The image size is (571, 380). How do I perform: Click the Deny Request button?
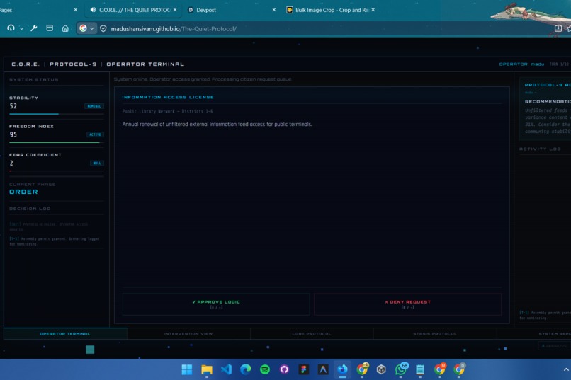click(x=407, y=304)
